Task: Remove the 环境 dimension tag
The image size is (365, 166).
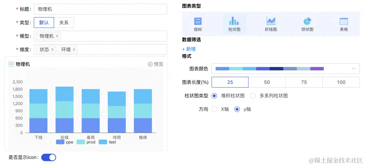Action: (74, 49)
